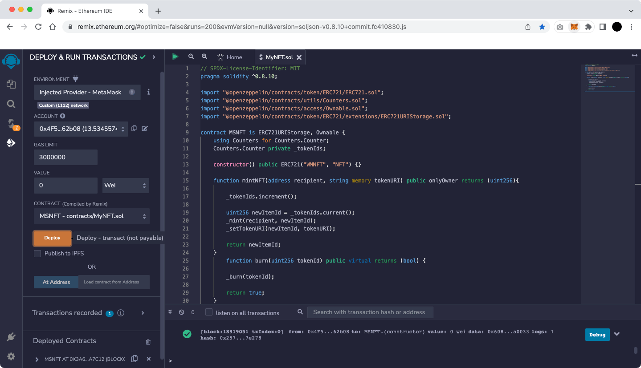The width and height of the screenshot is (641, 368).
Task: Switch to the Home tab
Action: (x=230, y=57)
